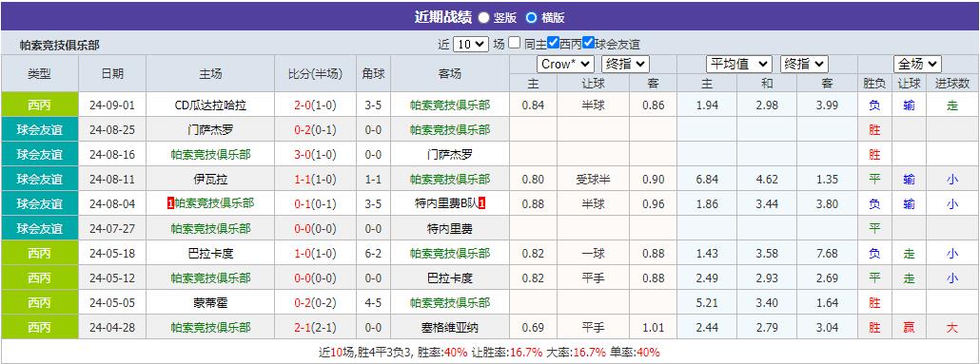980x364 pixels.
Task: Click handicap 一球 in 24-05-18 row
Action: (593, 254)
